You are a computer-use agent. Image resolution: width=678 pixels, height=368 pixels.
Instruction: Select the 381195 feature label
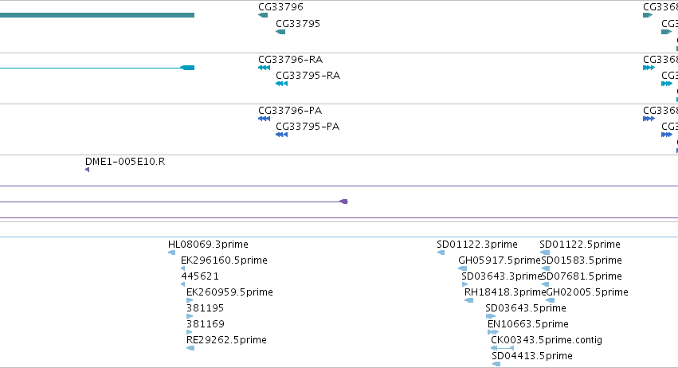coord(205,308)
